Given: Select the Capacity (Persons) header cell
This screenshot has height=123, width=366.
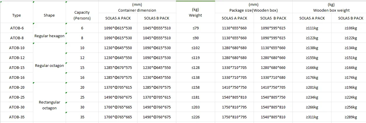Looking at the screenshot, I should [82, 15].
